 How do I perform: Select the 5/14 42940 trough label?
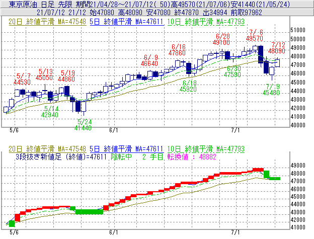[50, 112]
